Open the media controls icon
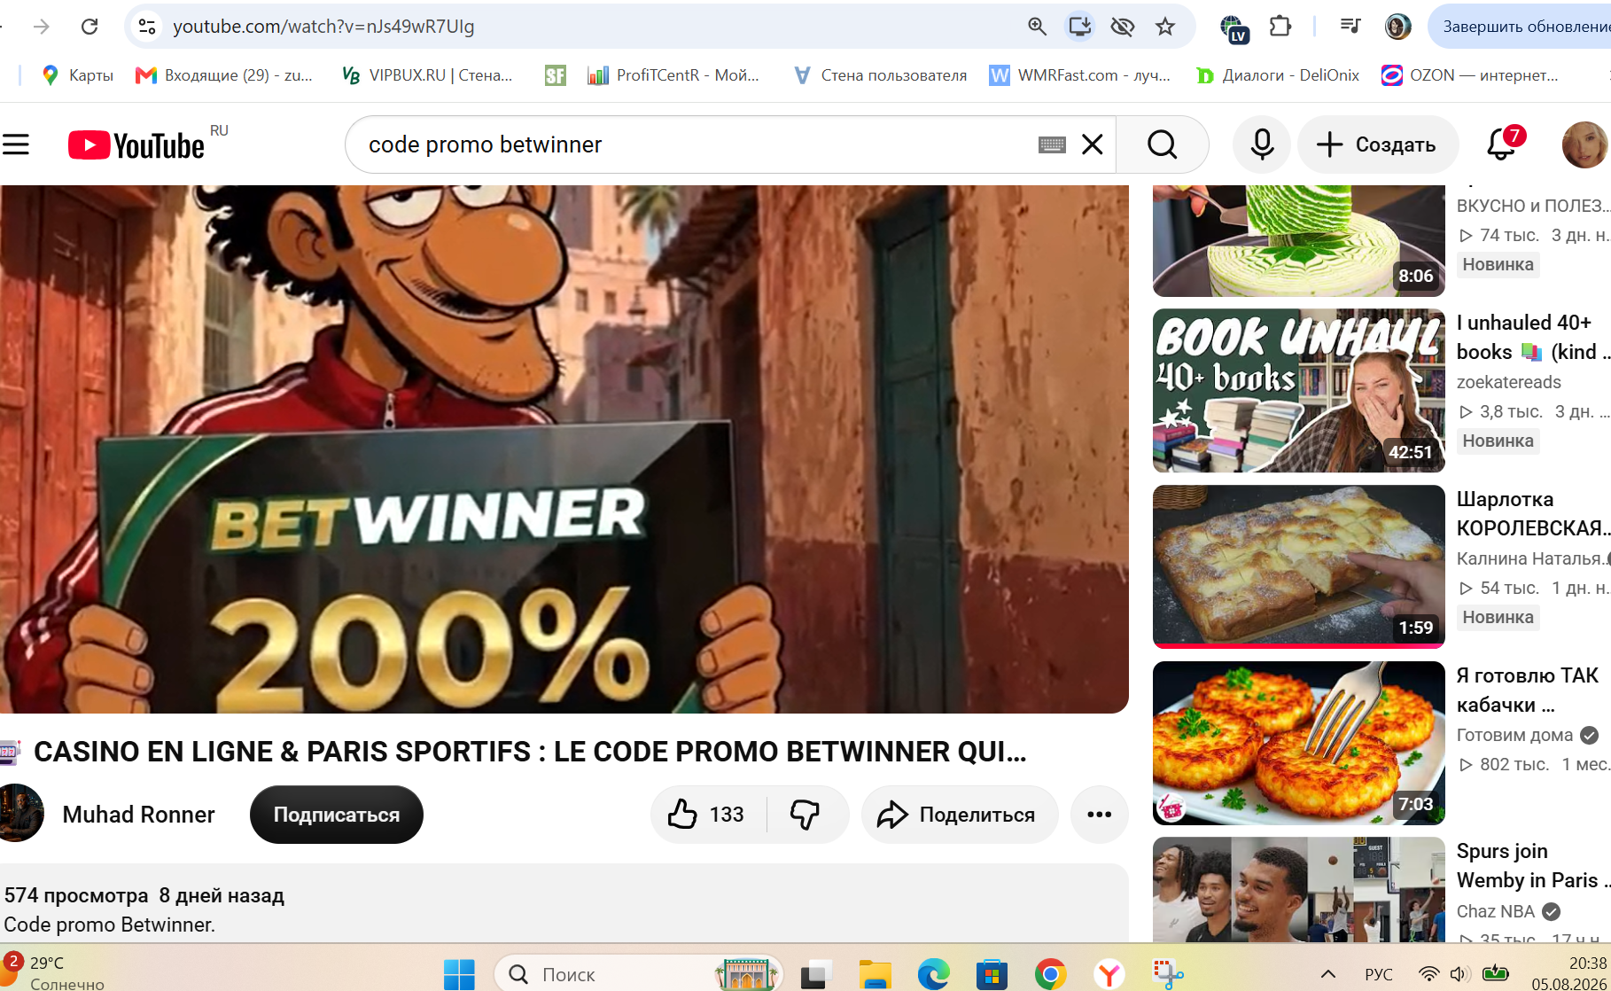Viewport: 1611px width, 991px height. [x=1350, y=27]
